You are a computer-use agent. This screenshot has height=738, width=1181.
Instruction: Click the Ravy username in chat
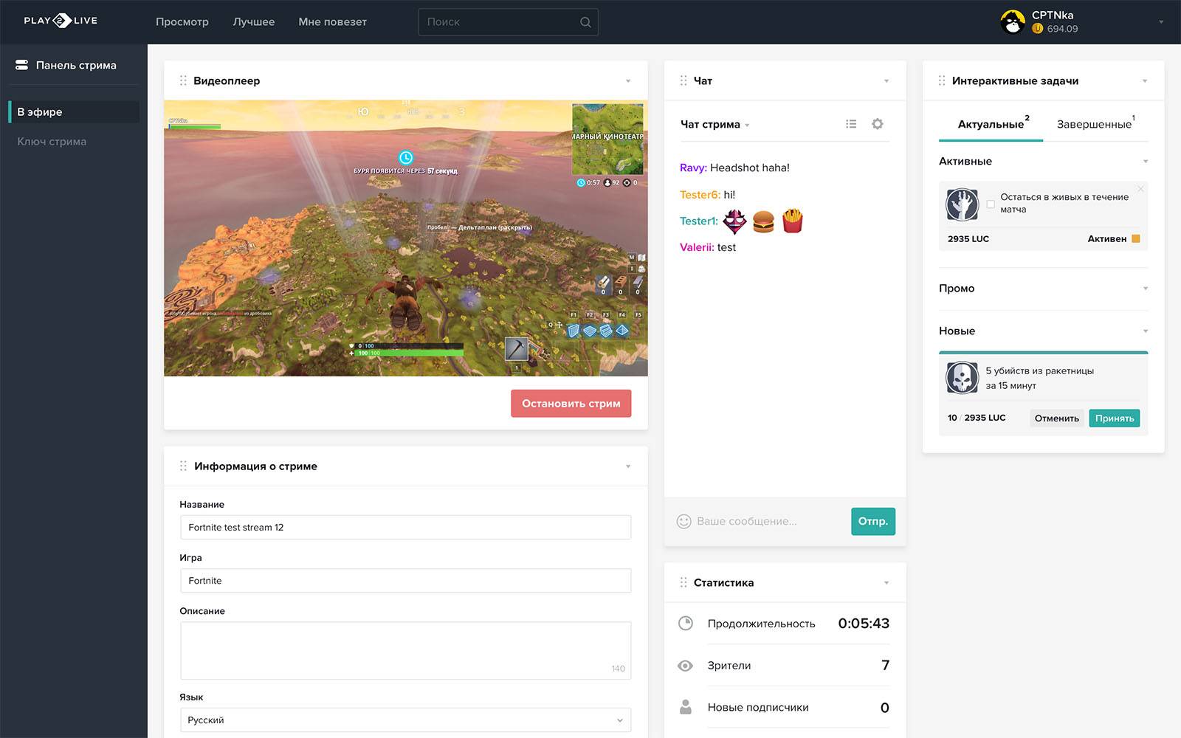coord(693,168)
